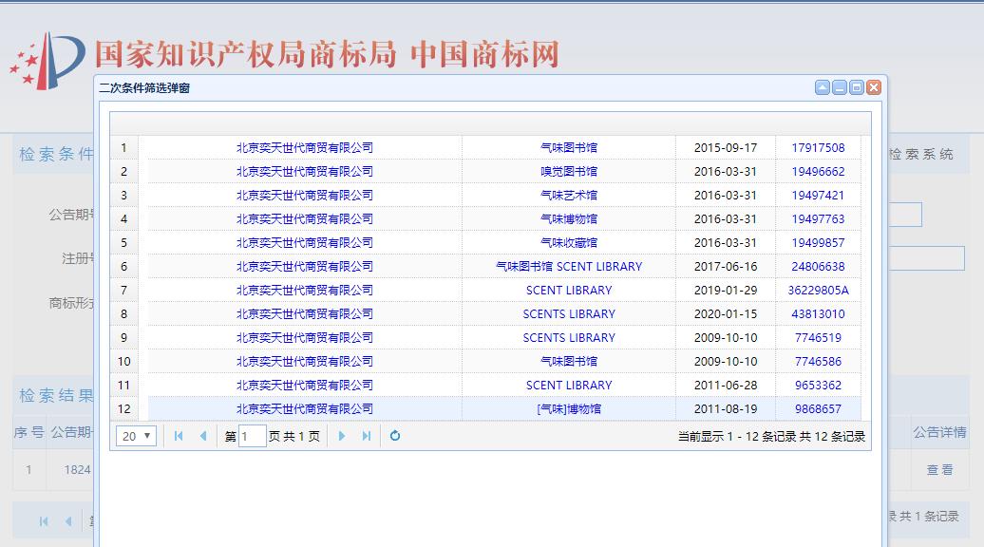The width and height of the screenshot is (984, 547).
Task: Click registration number 9653362
Action: (818, 386)
